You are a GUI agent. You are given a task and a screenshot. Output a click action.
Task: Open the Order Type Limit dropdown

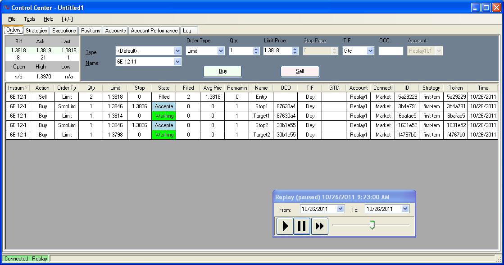[x=221, y=51]
